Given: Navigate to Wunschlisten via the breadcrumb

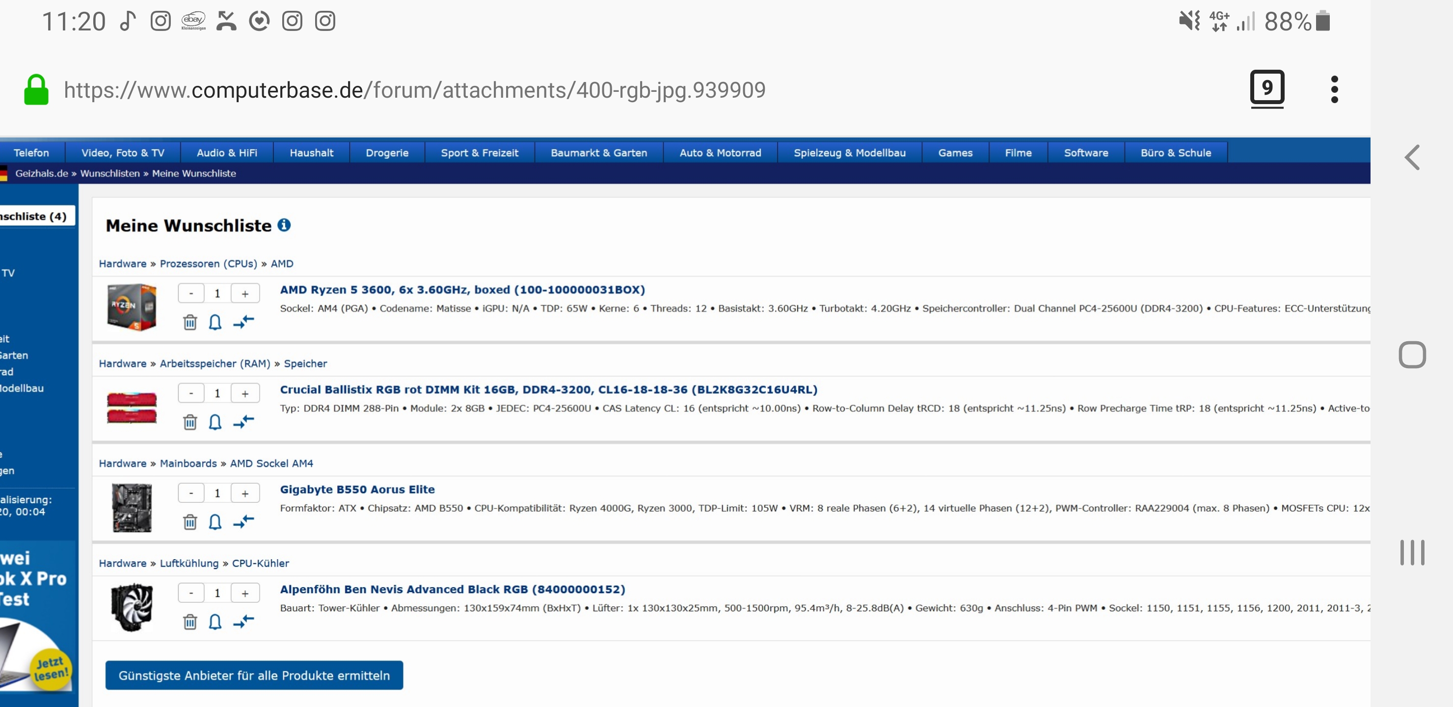Looking at the screenshot, I should [110, 173].
